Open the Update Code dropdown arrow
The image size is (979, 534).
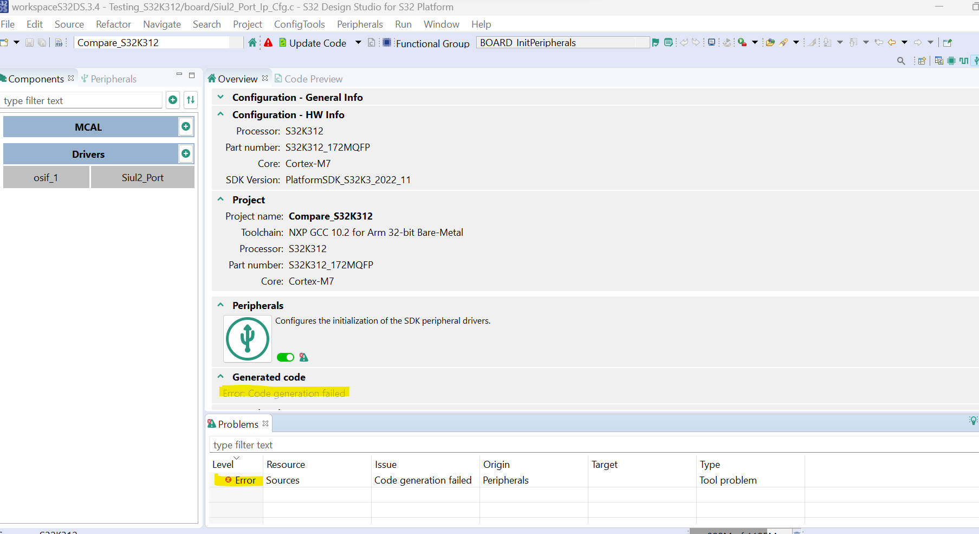pos(358,42)
